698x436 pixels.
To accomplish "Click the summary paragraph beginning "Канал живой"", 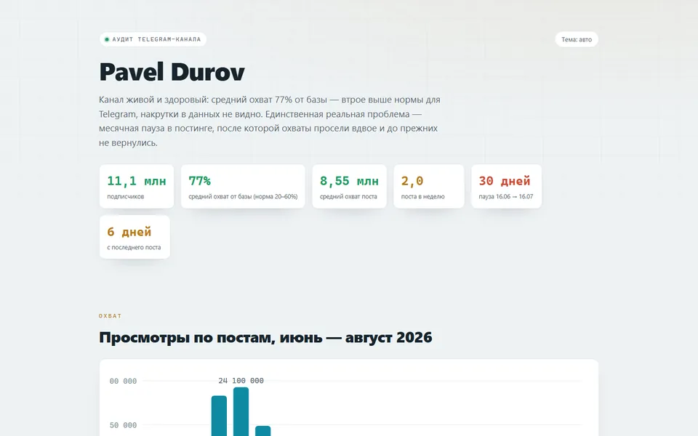I will pos(269,121).
